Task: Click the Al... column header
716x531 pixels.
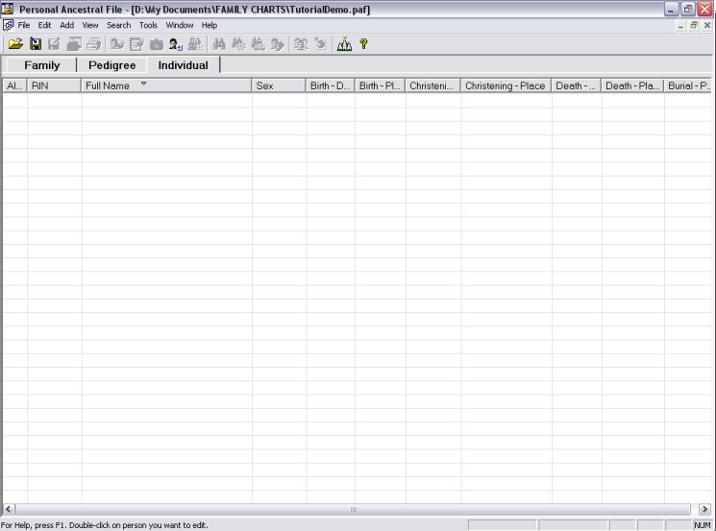Action: coord(14,85)
